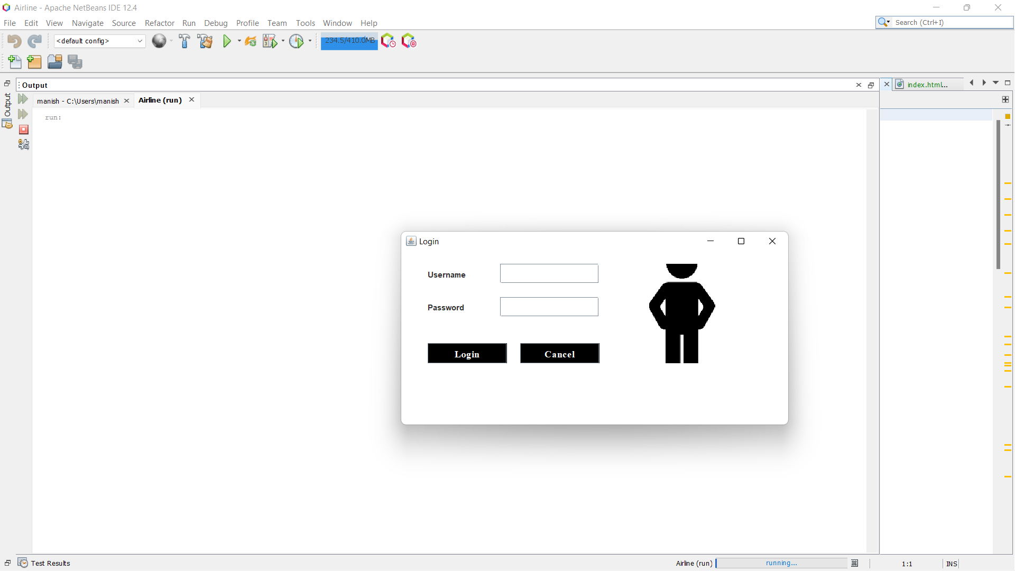
Task: Select the Profile Project clock icon
Action: click(297, 41)
